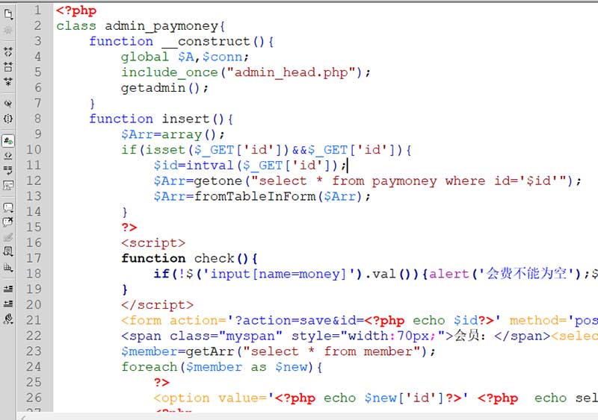Open the Move or Convert CSS dropdown
The width and height of the screenshot is (598, 420).
tap(8, 267)
